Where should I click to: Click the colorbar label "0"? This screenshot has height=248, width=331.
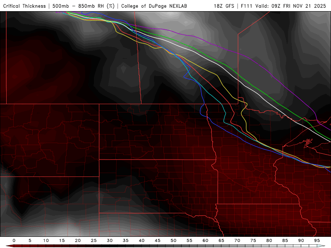(14, 241)
